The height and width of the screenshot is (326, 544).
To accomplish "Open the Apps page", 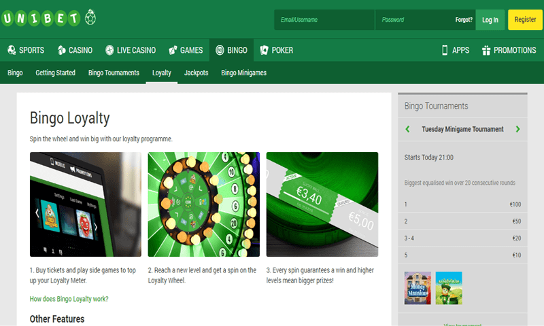I will pos(455,50).
